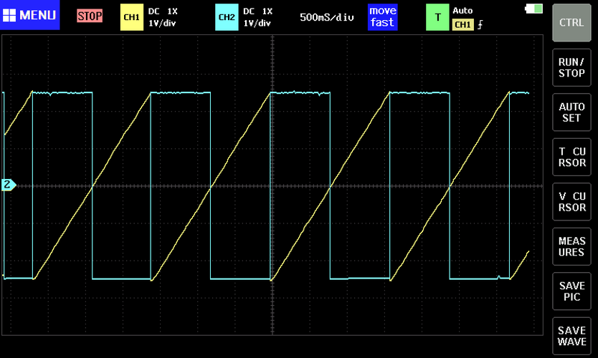Screen dimensions: 598x358
Task: Toggle the red STOP status indicator
Action: 90,16
